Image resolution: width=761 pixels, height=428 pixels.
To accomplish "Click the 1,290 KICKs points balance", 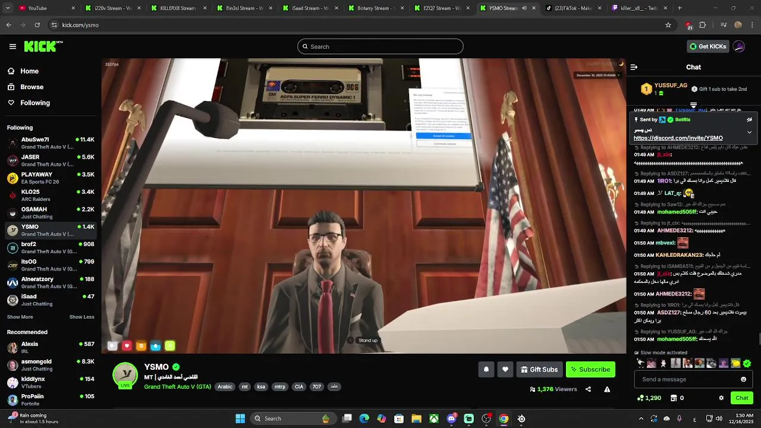I will 649,398.
